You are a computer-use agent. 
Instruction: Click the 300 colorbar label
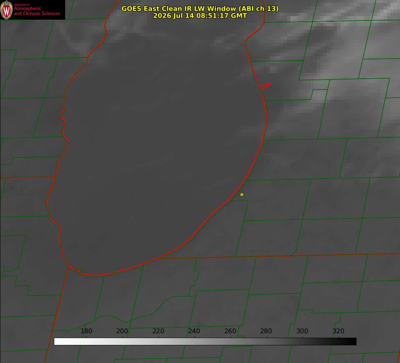(302, 331)
